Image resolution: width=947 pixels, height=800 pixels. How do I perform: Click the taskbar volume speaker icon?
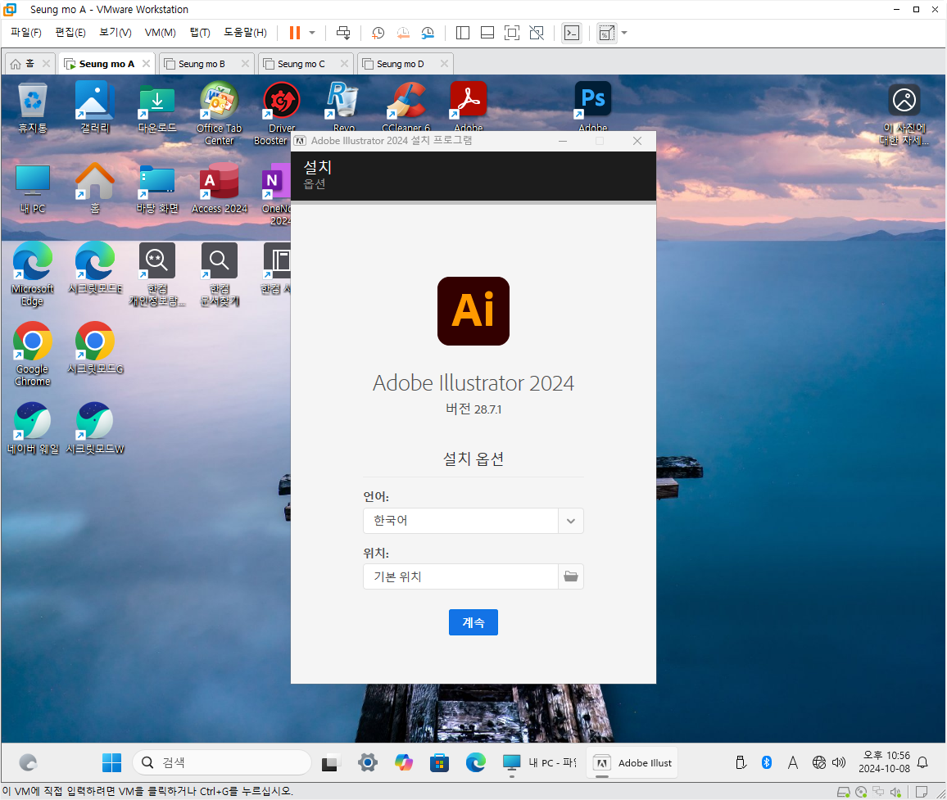point(839,762)
